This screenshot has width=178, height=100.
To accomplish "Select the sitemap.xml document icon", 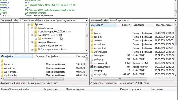I will [x=92, y=63].
